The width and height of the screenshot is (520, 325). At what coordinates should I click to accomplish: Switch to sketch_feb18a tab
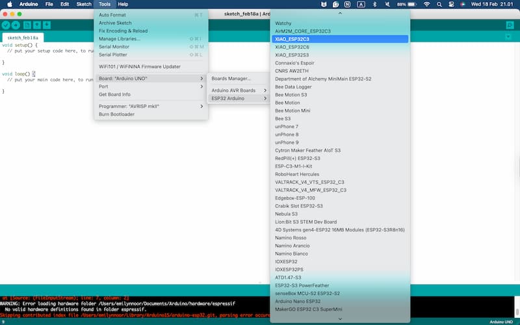[23, 38]
